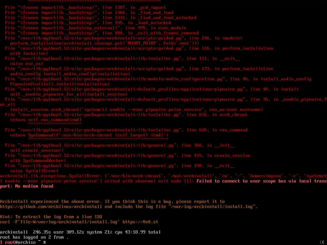Image resolution: width=327 pixels, height=245 pixels.
Task: Click the audio_configuration.py 'line 46' row
Action: pos(158,79)
